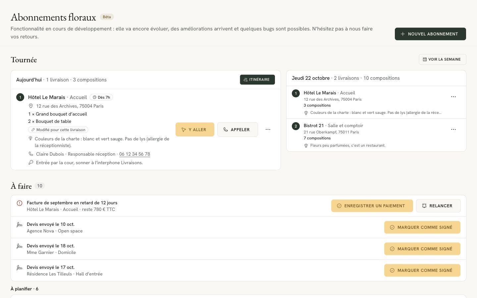Click phone icon next to Claire Dubois
Viewport: 477px width, 298px height.
tap(31, 154)
